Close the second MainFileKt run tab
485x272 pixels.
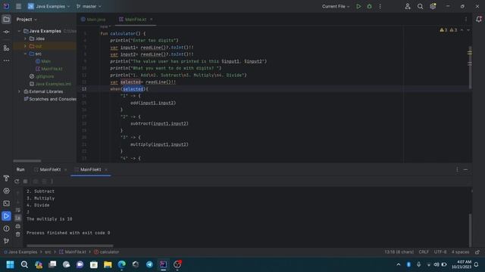(x=106, y=169)
